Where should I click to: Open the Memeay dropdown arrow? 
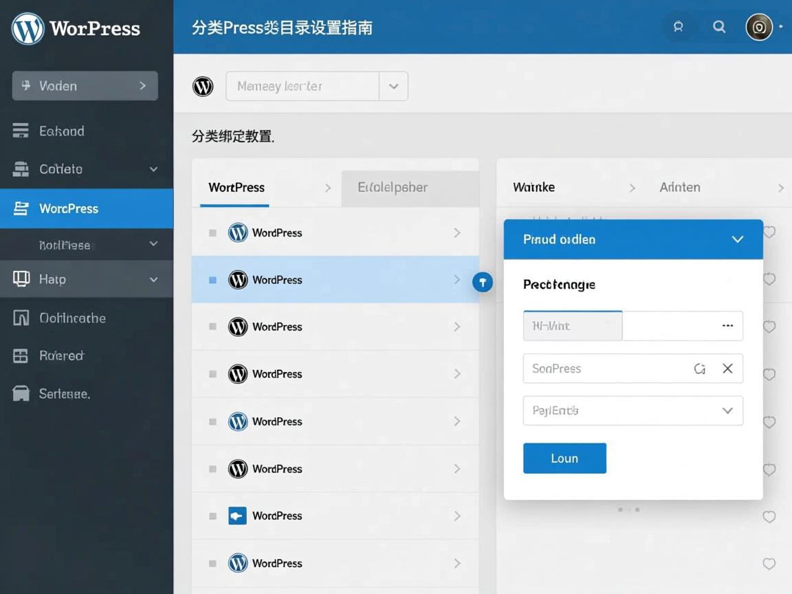393,87
